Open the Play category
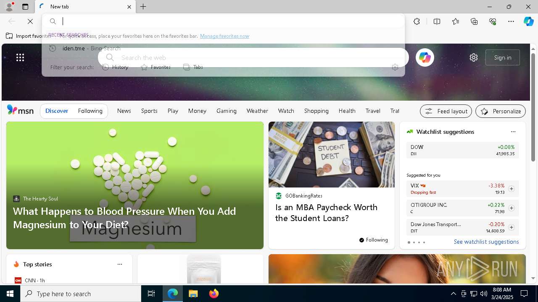The image size is (538, 302). pos(173,111)
